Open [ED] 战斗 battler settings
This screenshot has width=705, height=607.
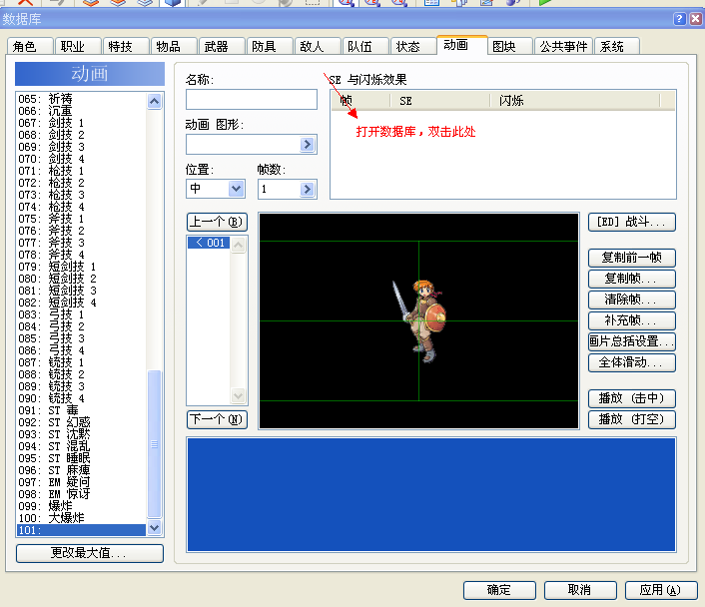[x=632, y=222]
